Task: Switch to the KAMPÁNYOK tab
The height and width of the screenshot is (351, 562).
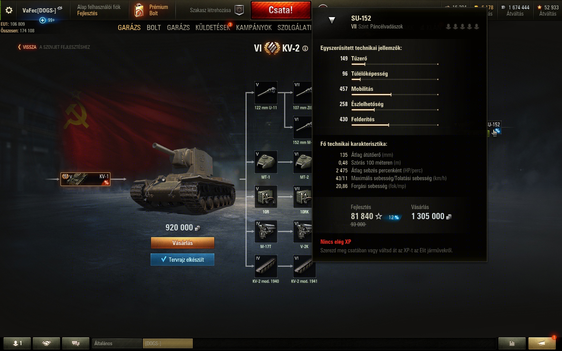Action: click(254, 27)
